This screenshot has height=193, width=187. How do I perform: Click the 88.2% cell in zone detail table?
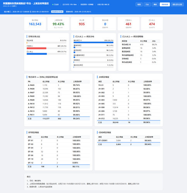(155, 44)
